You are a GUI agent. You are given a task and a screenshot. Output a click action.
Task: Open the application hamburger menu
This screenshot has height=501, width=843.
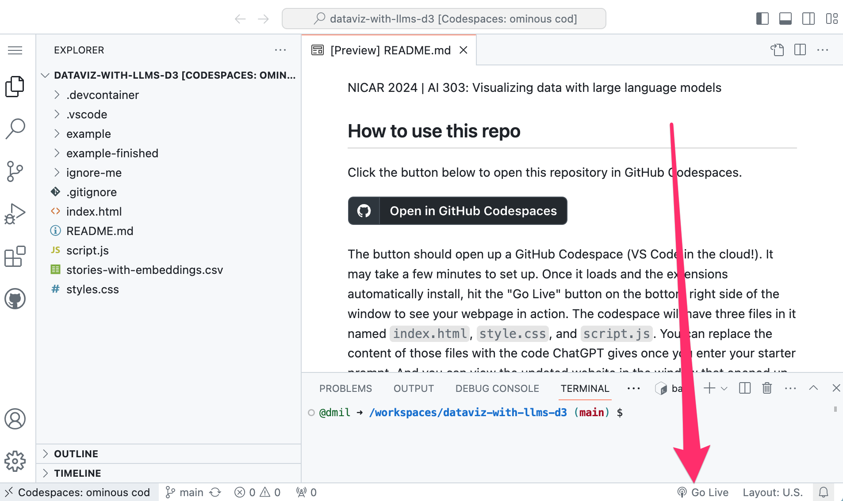[x=15, y=50]
